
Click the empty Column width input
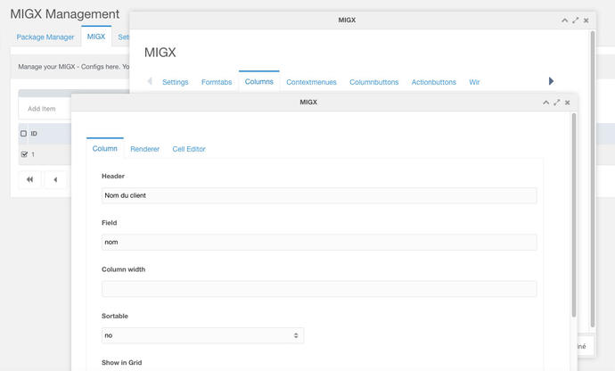319,289
